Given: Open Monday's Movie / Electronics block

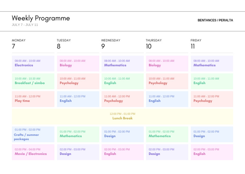Looking at the screenshot, I should click(x=33, y=152).
